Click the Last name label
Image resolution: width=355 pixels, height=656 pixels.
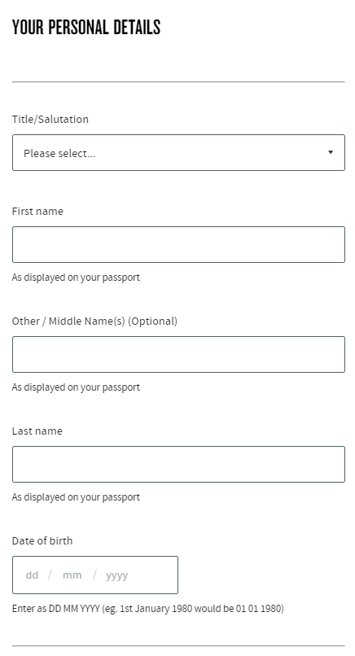pyautogui.click(x=37, y=431)
